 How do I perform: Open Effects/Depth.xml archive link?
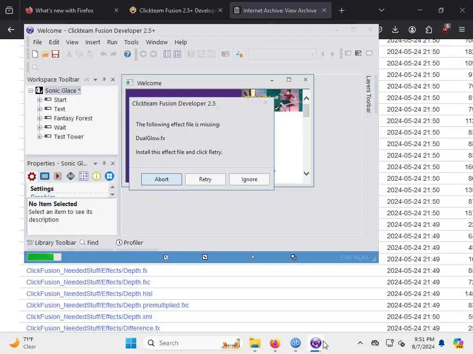89,317
